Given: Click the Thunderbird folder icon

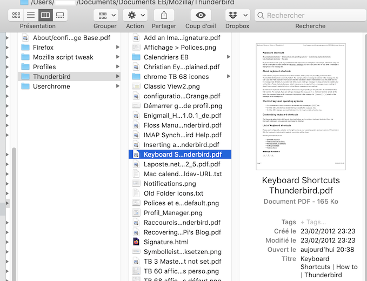Looking at the screenshot, I should point(25,77).
